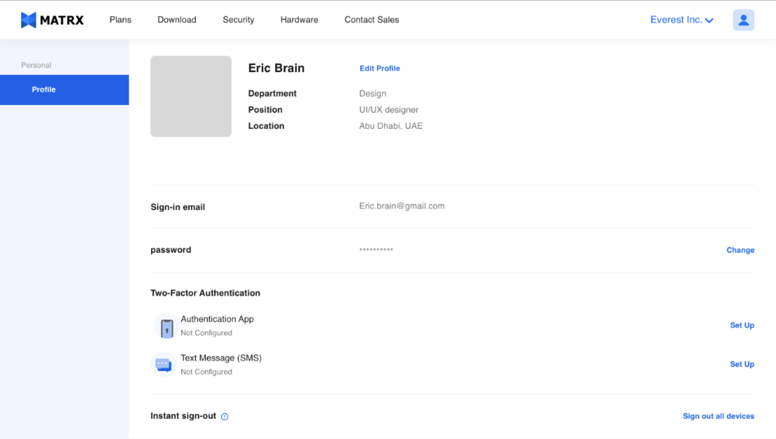Click the Personal sidebar section label
This screenshot has width=776, height=439.
[36, 65]
